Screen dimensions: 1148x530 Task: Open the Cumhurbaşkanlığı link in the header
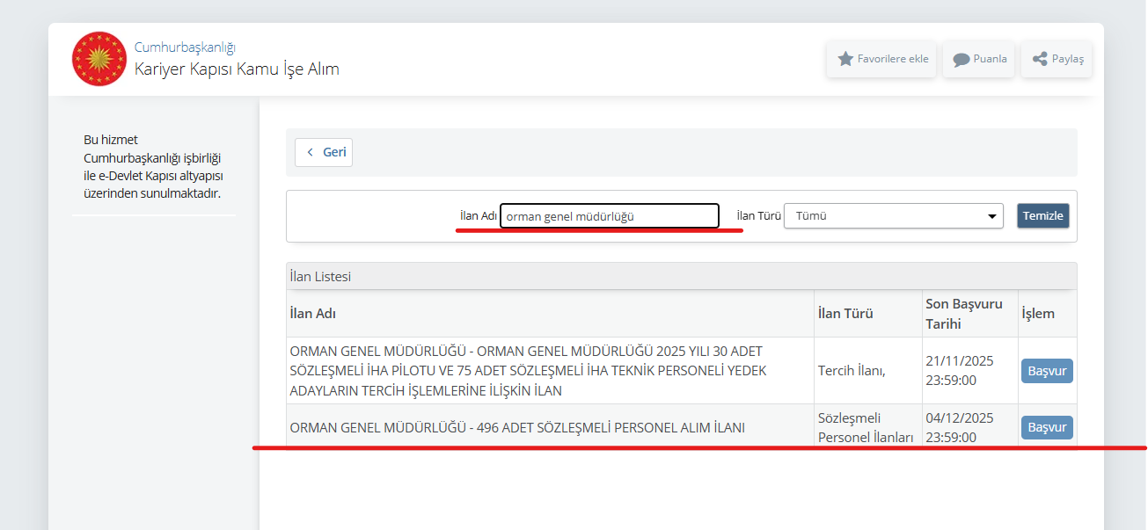click(185, 47)
